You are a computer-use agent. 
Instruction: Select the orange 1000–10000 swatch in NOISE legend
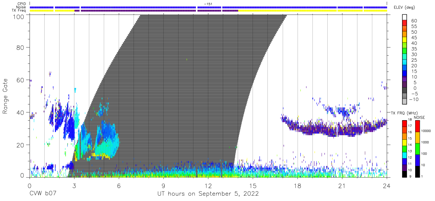tap(417, 137)
